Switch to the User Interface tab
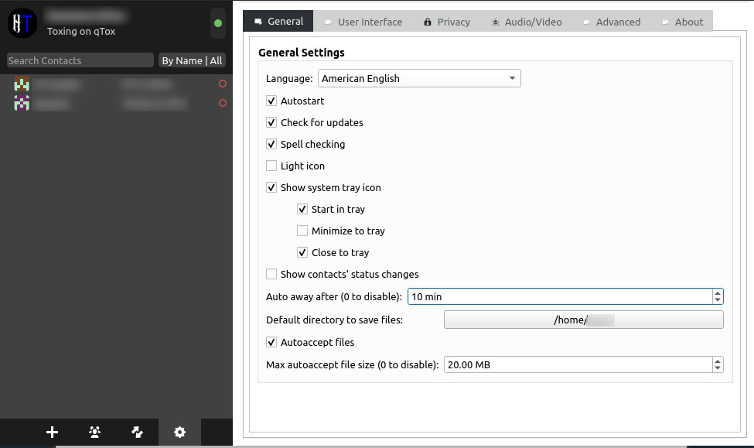This screenshot has width=754, height=448. tap(364, 22)
